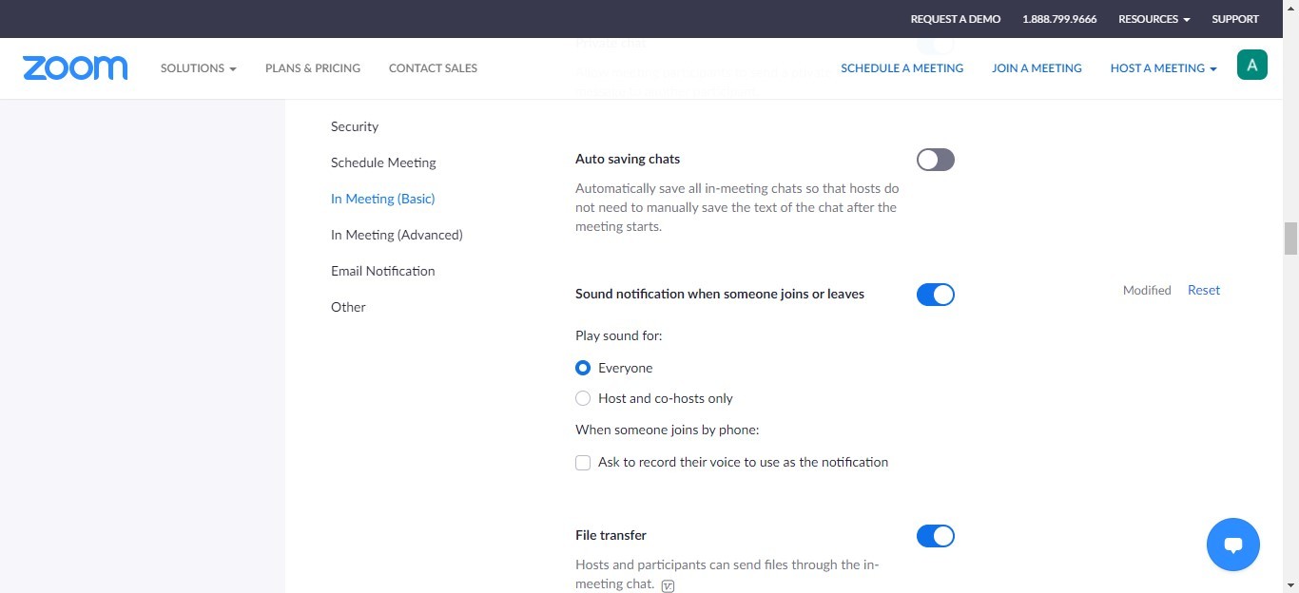
Task: Click the "When someone joins by phone:" label
Action: (x=668, y=430)
